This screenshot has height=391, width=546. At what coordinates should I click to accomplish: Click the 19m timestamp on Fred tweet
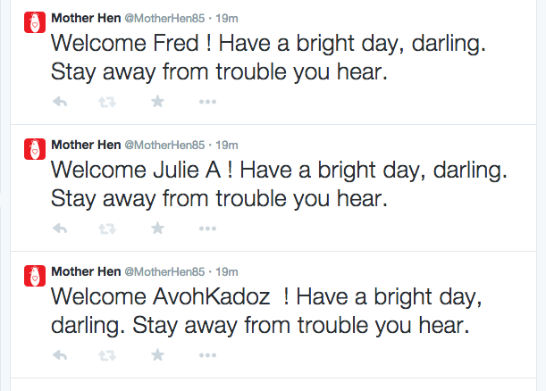click(227, 18)
